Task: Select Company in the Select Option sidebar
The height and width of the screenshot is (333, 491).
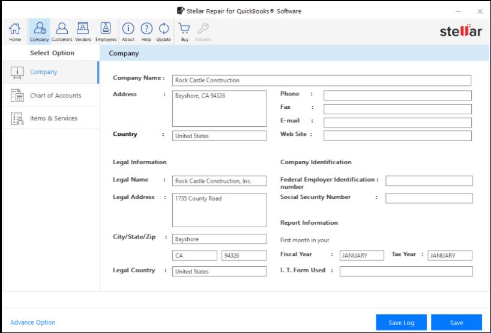Action: 44,72
